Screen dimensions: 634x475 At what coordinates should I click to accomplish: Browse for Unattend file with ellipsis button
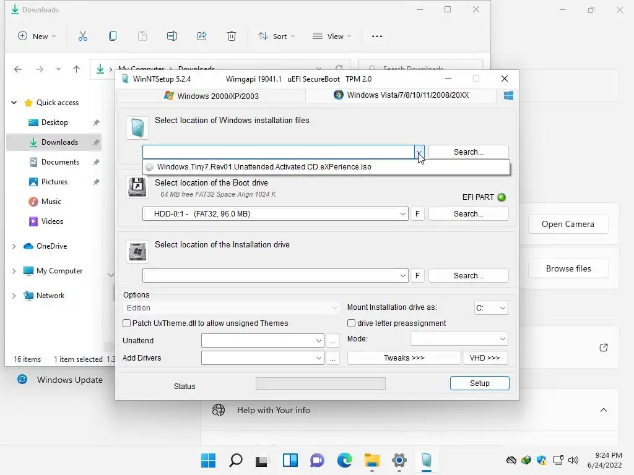click(332, 341)
